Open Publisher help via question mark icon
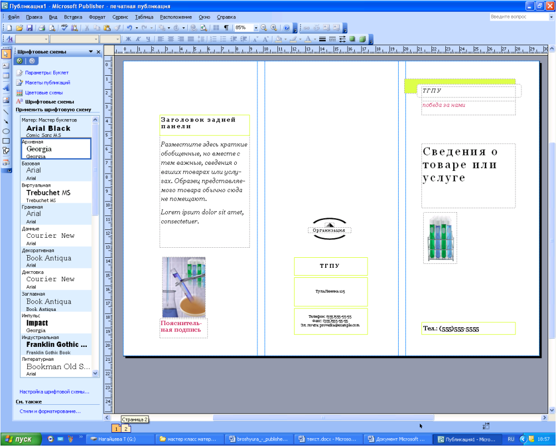The image size is (556, 446). (x=286, y=28)
